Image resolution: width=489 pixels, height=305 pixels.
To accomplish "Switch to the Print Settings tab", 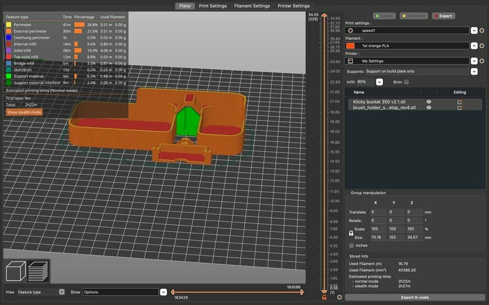I will pyautogui.click(x=213, y=6).
